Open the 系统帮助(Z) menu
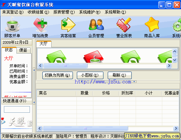This screenshot has width=181, height=140. [x=115, y=12]
